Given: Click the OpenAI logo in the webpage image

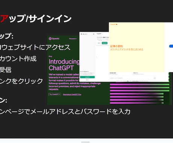Looking at the screenshot, I should [54, 38].
